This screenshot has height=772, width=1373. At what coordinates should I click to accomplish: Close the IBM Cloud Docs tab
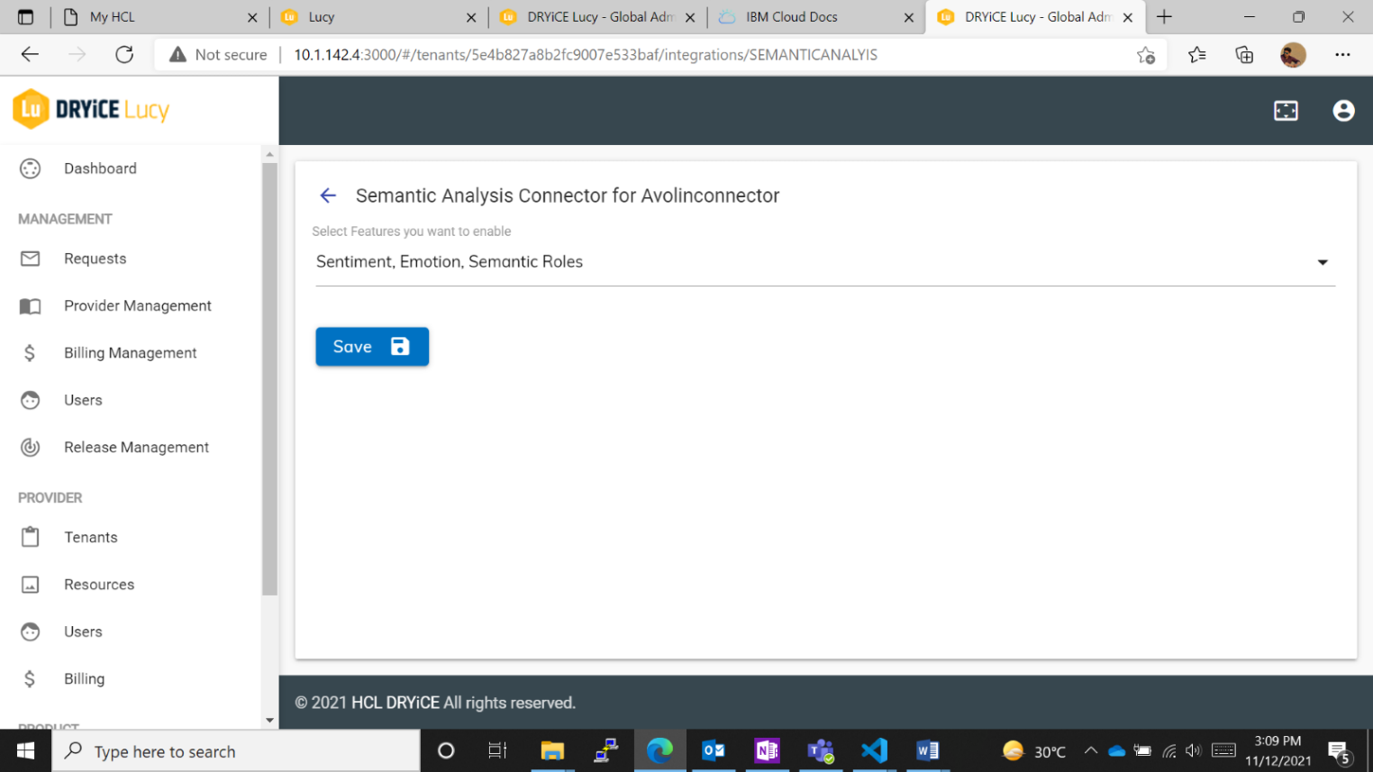coord(908,17)
